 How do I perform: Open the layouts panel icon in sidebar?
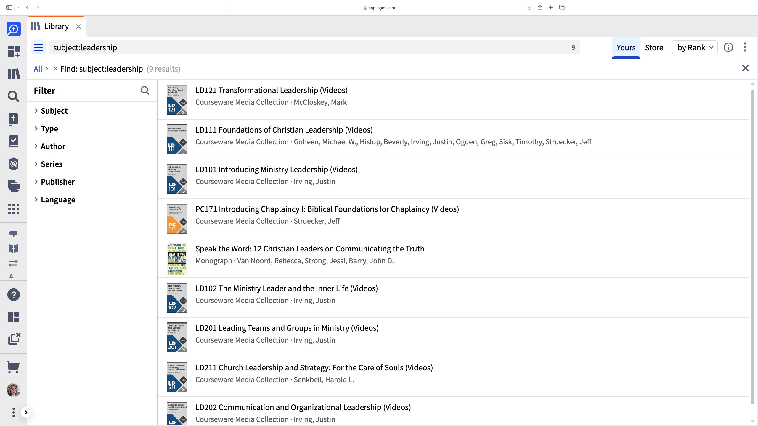[13, 317]
